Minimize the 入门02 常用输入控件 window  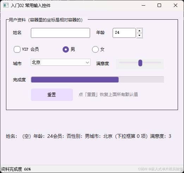(x=143, y=5)
